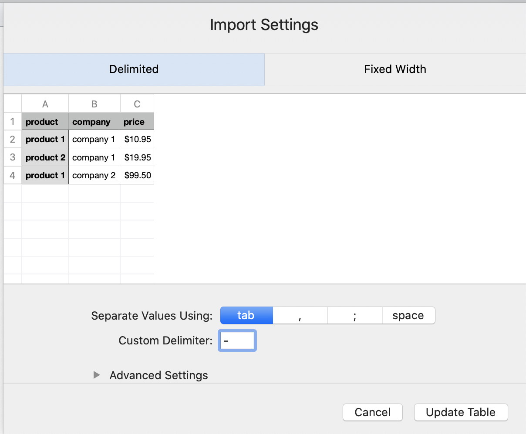
Task: Toggle the space delimiter option
Action: (x=408, y=315)
